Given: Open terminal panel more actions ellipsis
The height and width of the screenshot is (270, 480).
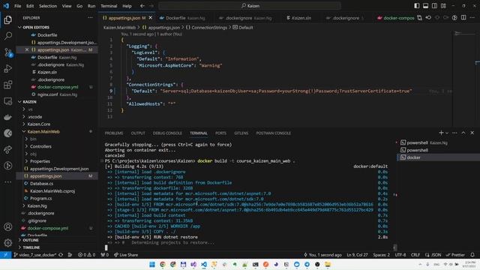Looking at the screenshot, I should pos(454,133).
